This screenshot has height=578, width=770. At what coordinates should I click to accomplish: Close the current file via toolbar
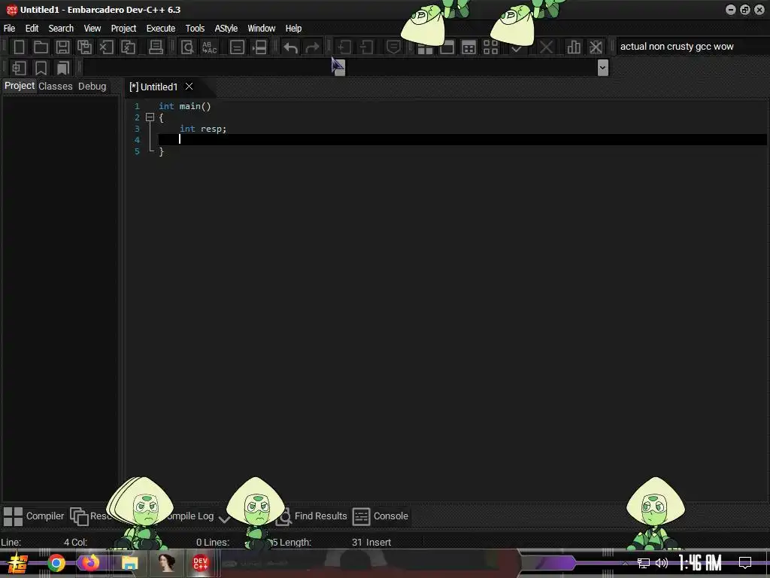pyautogui.click(x=106, y=47)
